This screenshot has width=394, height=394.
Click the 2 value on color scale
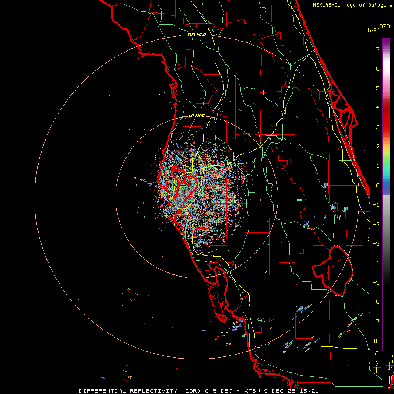378,147
